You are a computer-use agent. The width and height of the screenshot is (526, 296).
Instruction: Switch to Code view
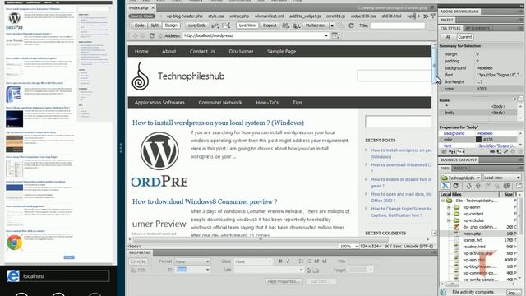(139, 25)
